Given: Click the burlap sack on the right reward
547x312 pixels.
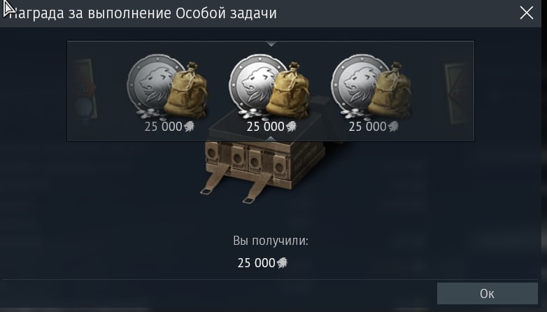Looking at the screenshot, I should click(x=390, y=90).
